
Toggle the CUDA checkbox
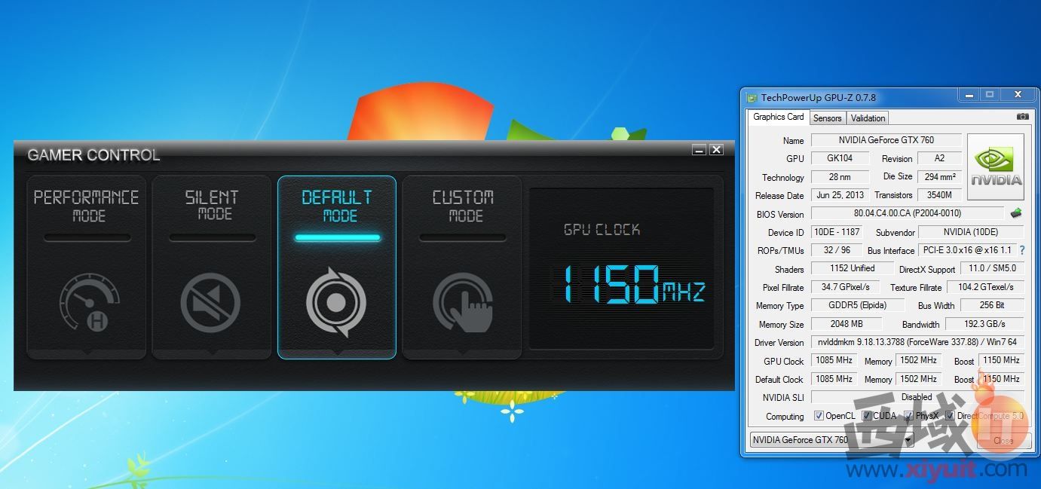pos(867,416)
